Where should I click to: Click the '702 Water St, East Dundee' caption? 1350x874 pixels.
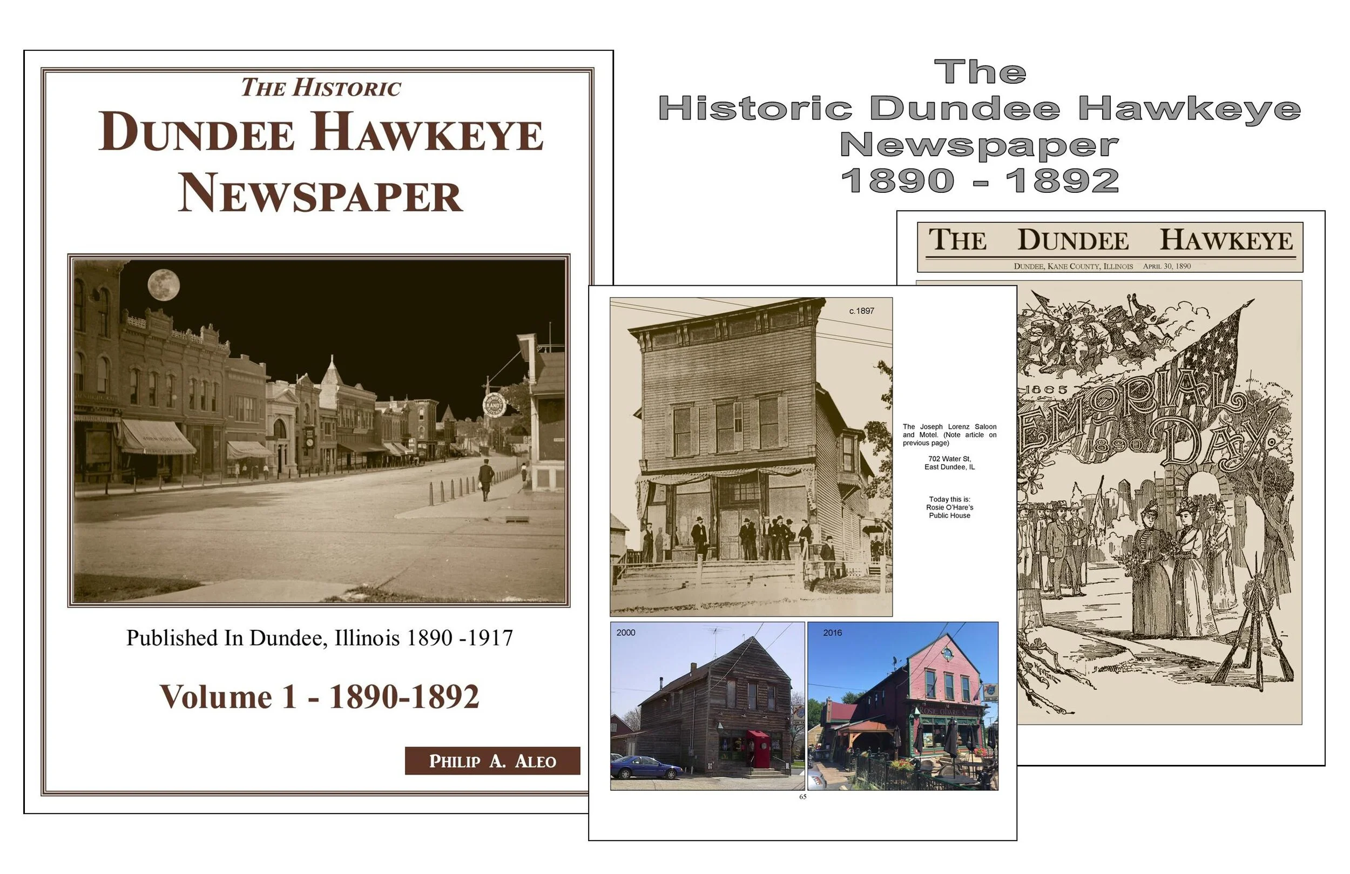pyautogui.click(x=949, y=462)
